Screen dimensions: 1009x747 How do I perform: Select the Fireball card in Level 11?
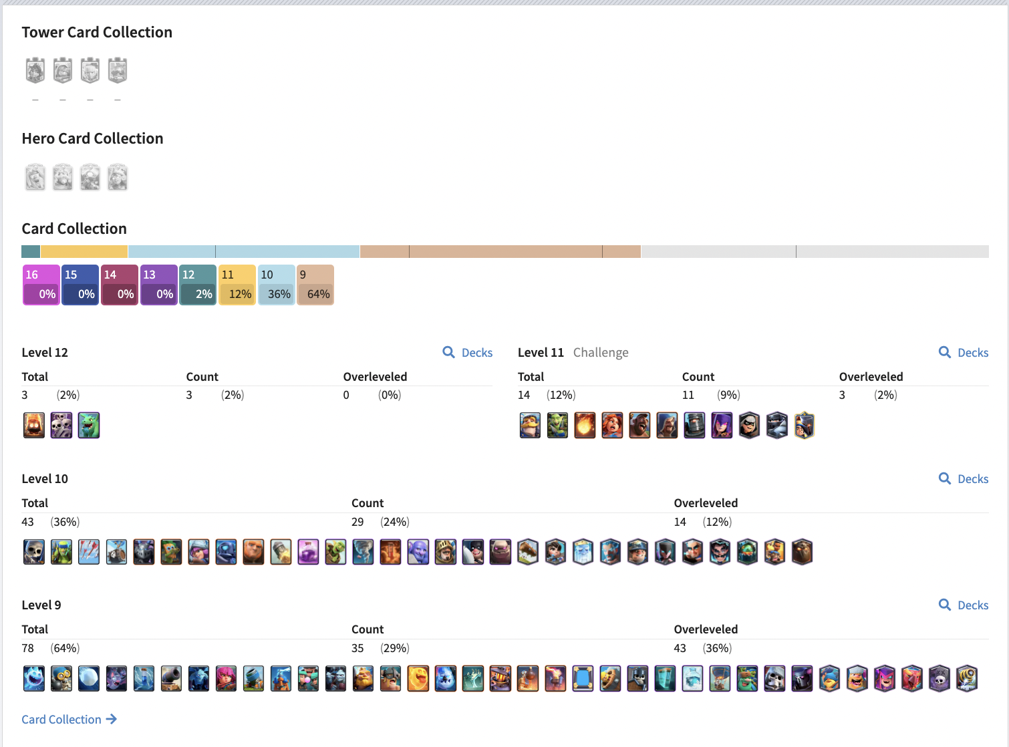pyautogui.click(x=585, y=426)
